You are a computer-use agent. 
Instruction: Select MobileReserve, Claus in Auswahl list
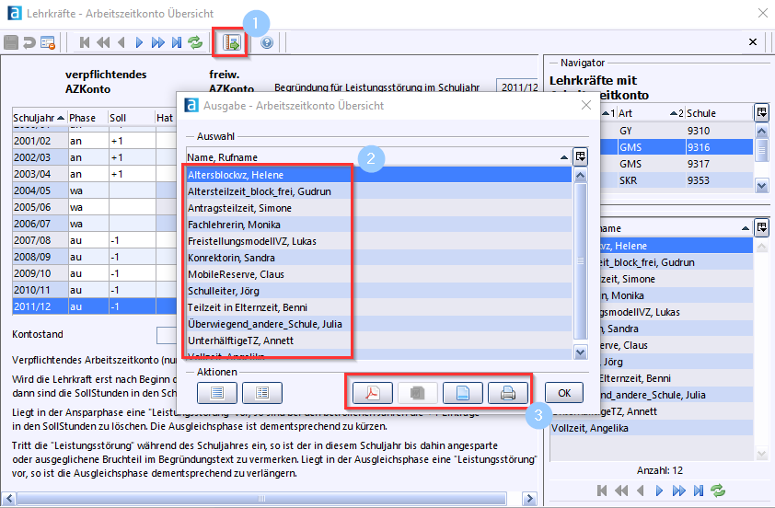point(378,274)
